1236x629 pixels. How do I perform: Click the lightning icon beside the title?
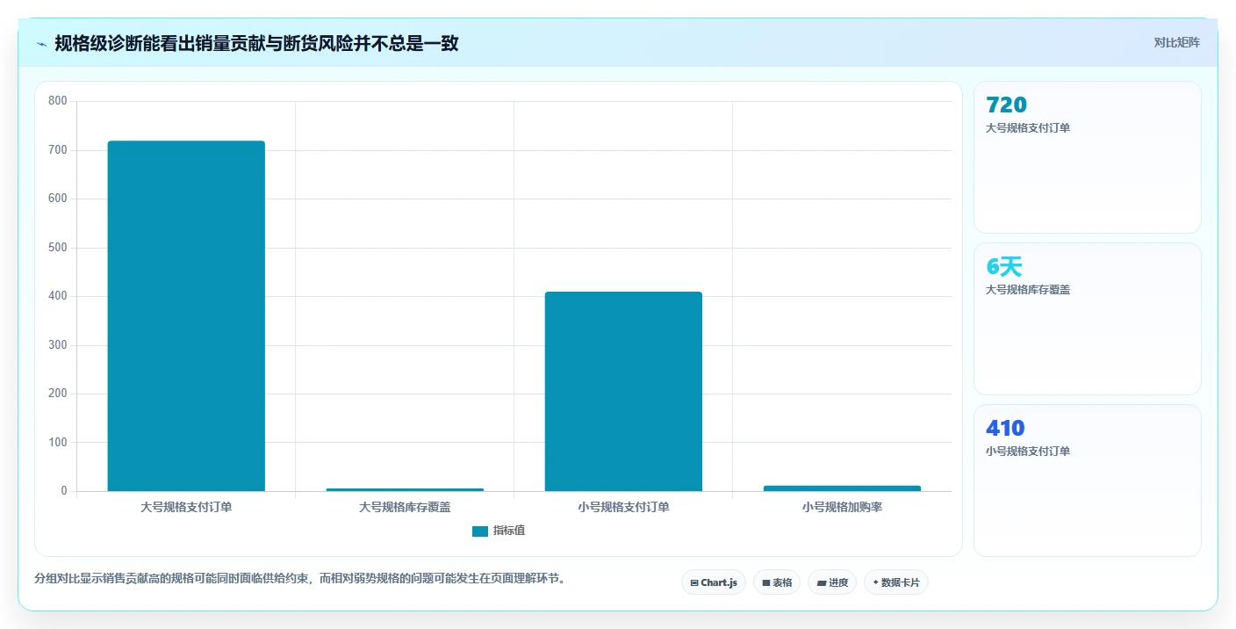point(41,44)
